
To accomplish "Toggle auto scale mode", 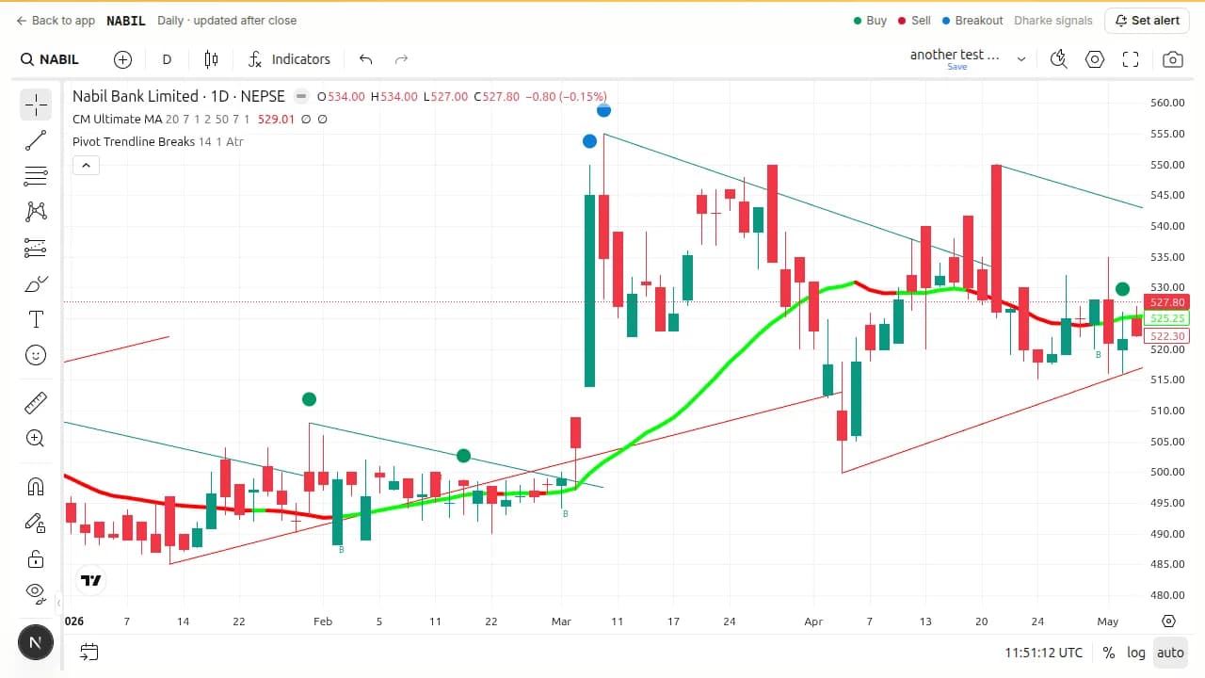I will click(x=1170, y=653).
